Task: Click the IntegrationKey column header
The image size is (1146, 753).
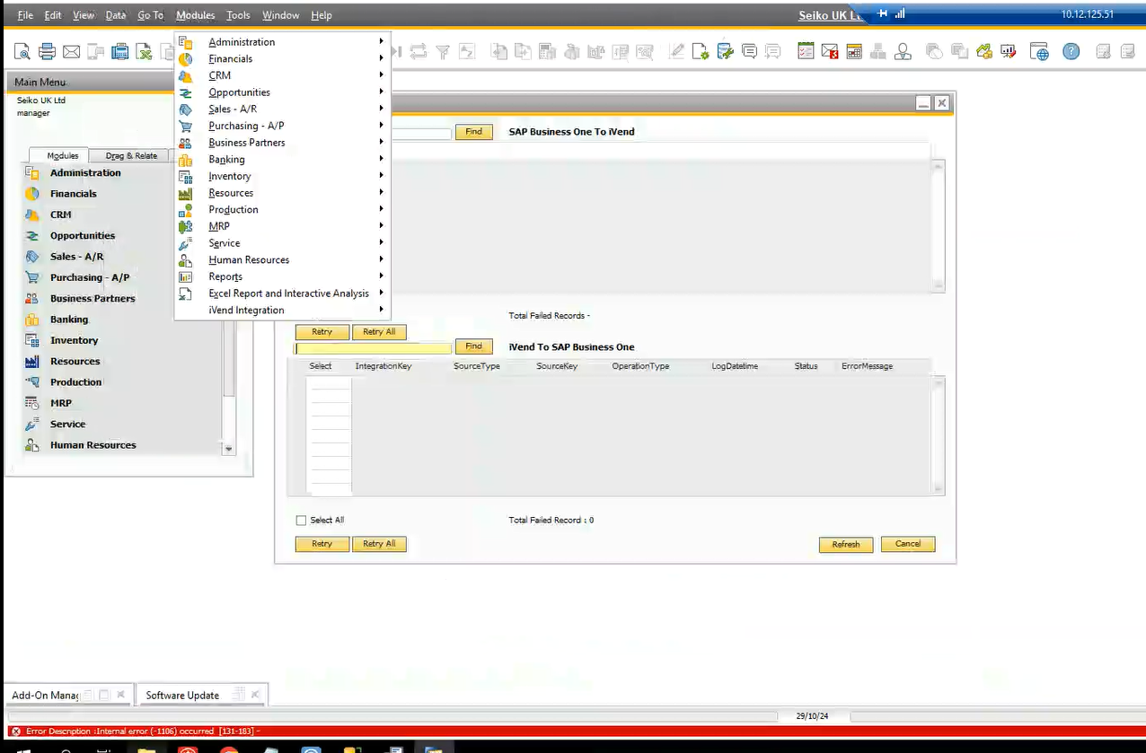Action: tap(383, 366)
